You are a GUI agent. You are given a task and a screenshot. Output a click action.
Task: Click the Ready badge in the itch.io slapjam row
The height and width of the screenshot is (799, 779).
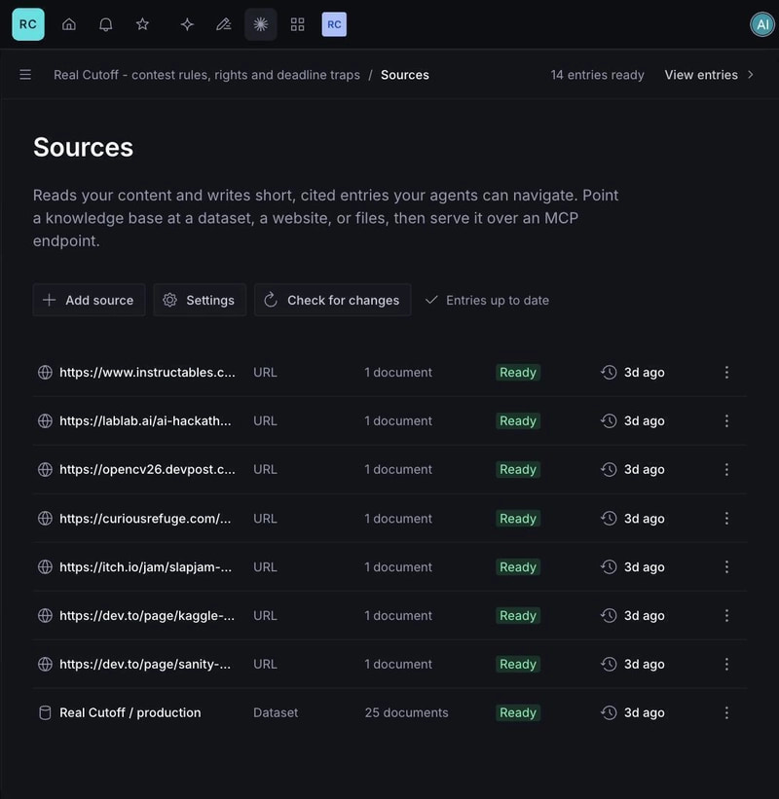pyautogui.click(x=518, y=566)
